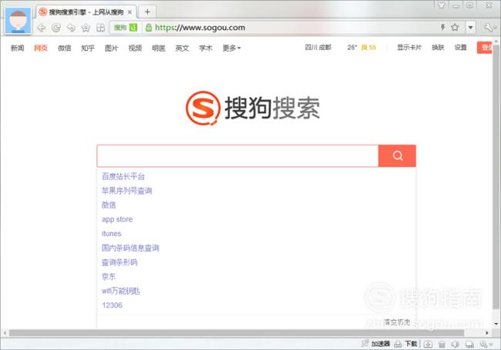The height and width of the screenshot is (350, 501).
Task: Open the 微信 category in top nav
Action: [x=64, y=48]
